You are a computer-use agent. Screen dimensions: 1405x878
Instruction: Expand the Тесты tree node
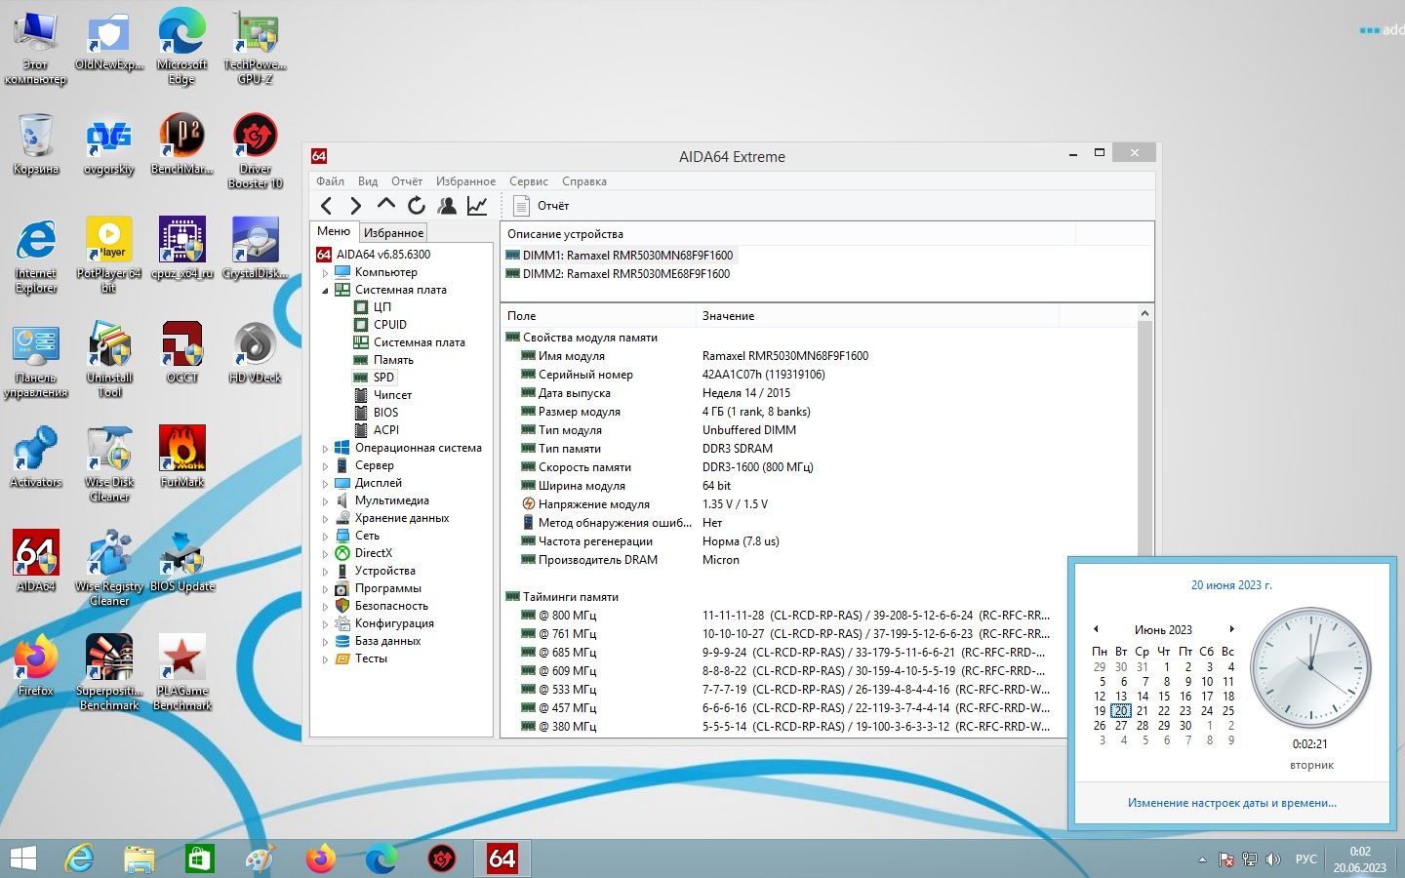coord(326,659)
